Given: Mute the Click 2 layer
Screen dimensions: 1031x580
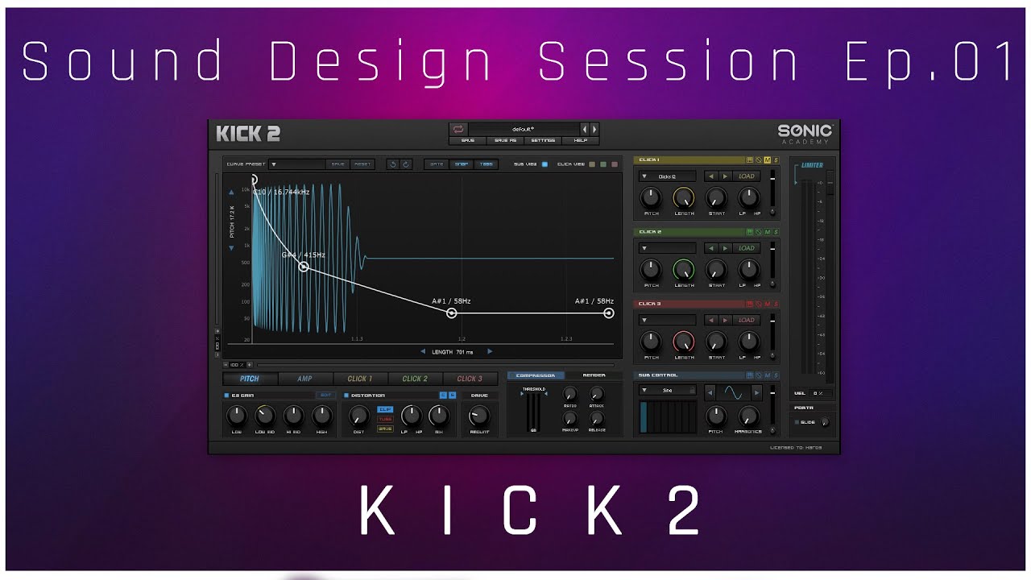Looking at the screenshot, I should (x=768, y=232).
